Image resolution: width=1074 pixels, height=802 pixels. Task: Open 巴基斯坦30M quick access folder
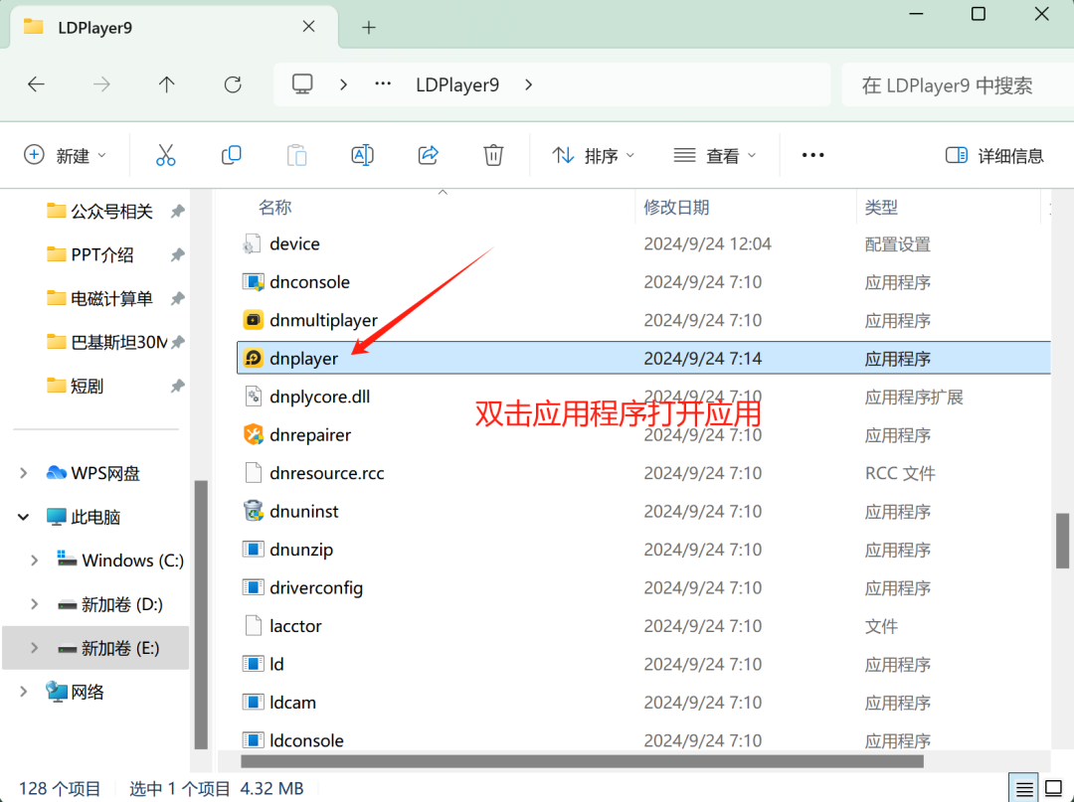[106, 342]
